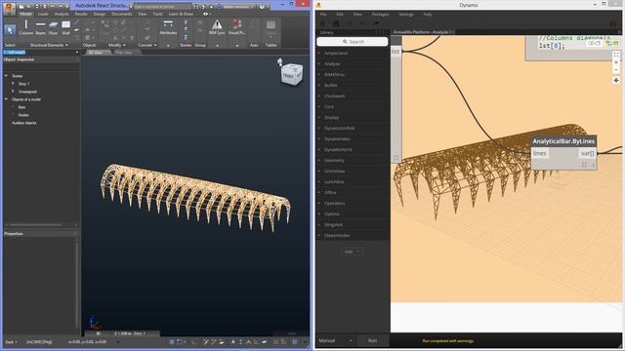
Task: Select the Wall tool in Robot ribbon
Action: tap(65, 27)
